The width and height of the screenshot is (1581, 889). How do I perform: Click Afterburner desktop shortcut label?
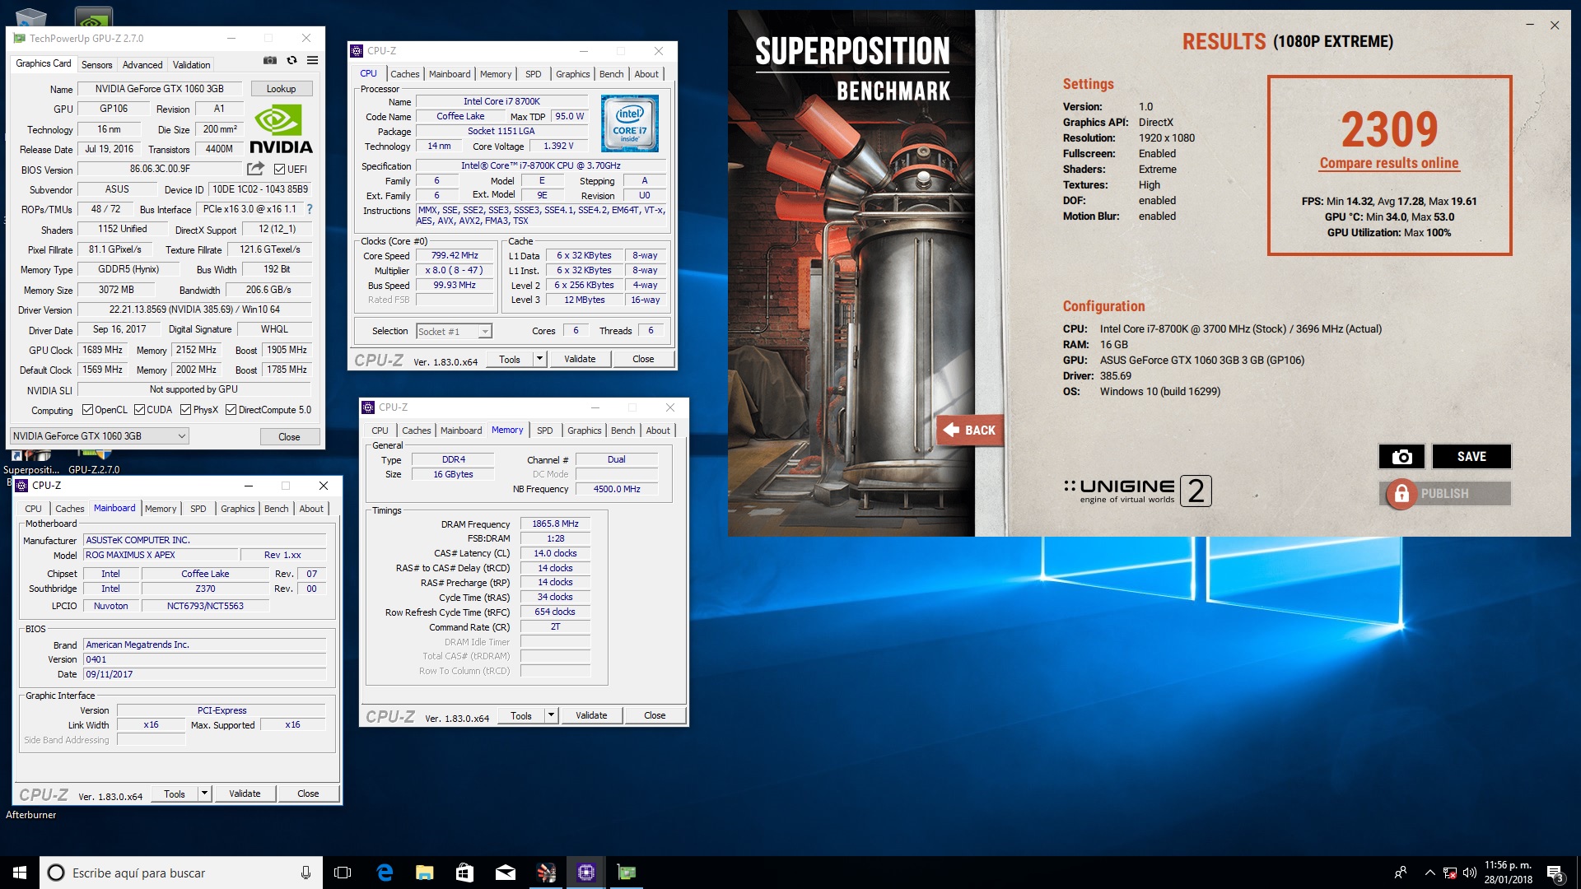(31, 815)
